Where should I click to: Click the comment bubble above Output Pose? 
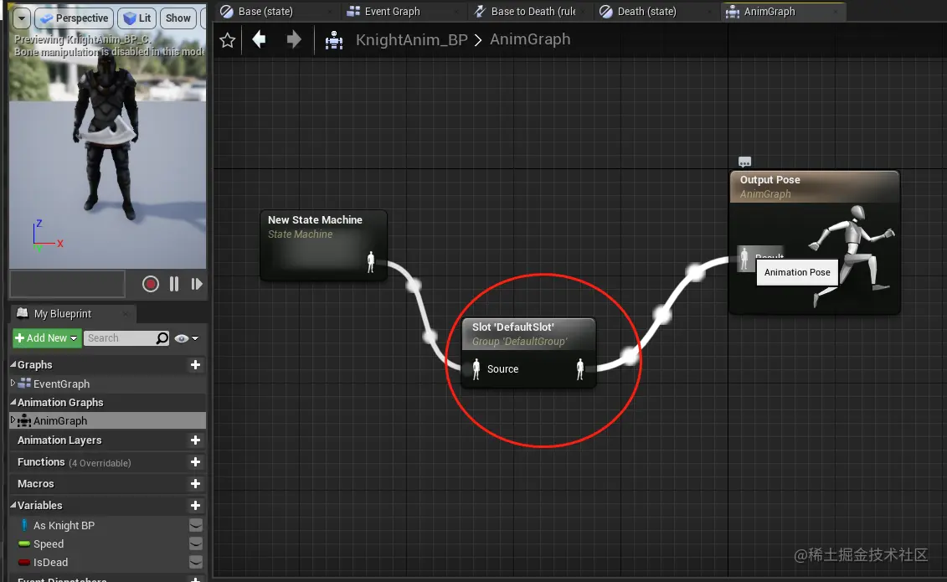744,162
